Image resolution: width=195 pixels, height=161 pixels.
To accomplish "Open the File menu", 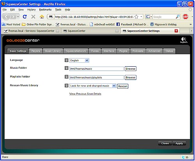I will (5, 10).
